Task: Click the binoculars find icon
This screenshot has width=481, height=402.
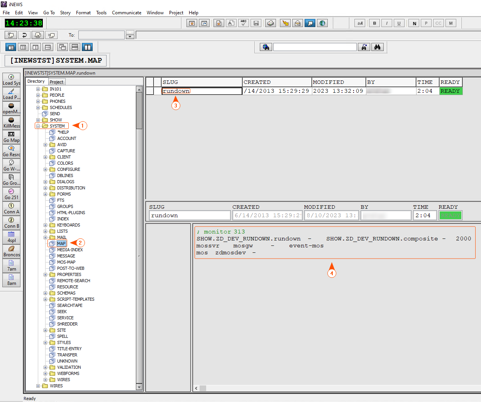Action: [x=377, y=47]
